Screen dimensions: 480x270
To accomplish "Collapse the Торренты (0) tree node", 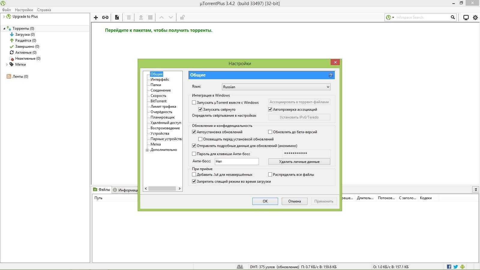I will [x=4, y=28].
